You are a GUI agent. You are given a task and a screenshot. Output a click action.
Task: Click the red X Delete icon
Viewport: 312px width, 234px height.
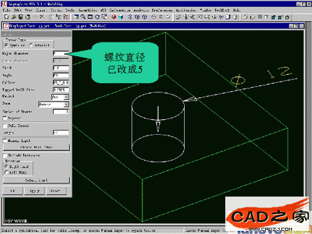coord(42,17)
